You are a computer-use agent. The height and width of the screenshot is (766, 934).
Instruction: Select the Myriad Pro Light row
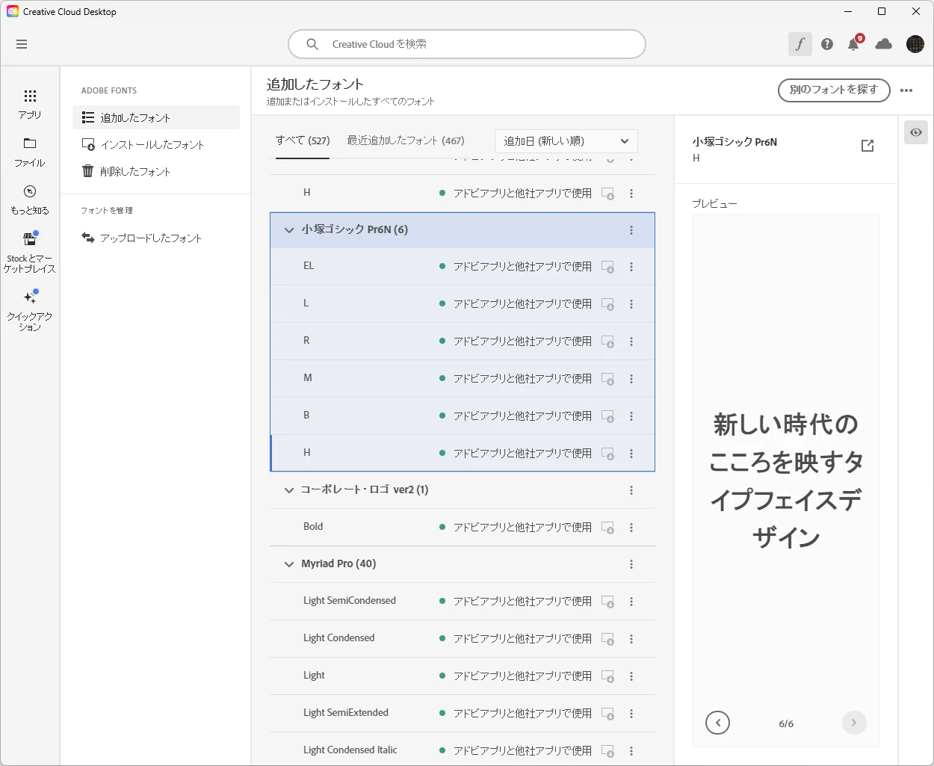(463, 676)
